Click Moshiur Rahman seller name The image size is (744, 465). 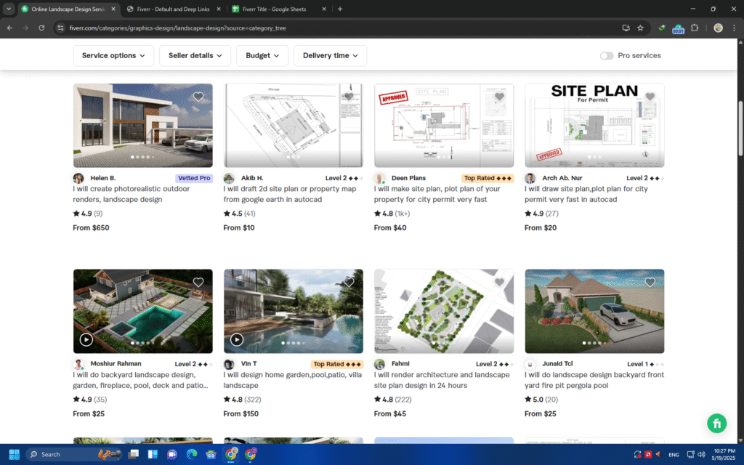116,363
